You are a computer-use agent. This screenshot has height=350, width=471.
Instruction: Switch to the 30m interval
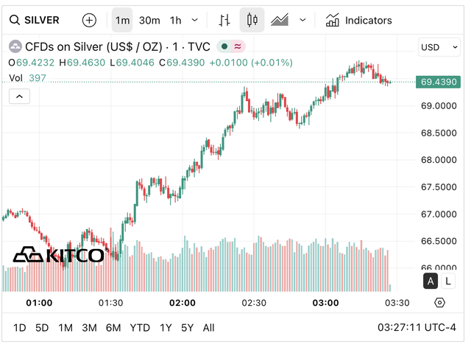tap(149, 20)
